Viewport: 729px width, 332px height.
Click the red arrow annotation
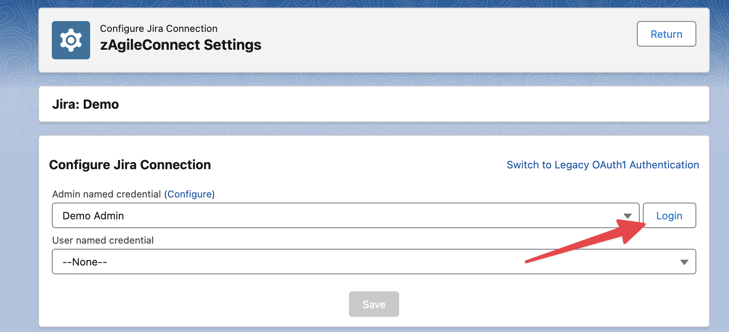pos(586,242)
